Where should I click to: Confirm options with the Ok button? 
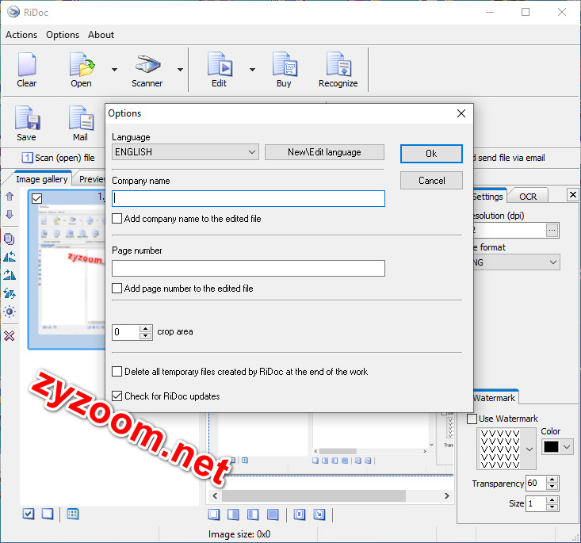[x=431, y=154]
